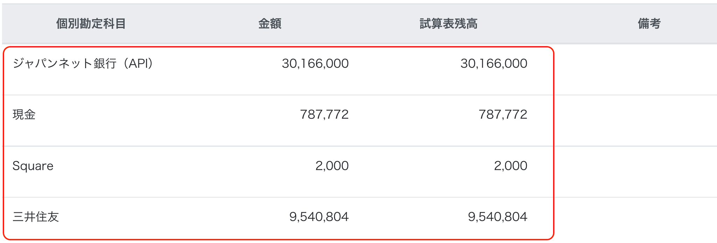This screenshot has width=717, height=243.
Task: Select the 現金 account name
Action: click(x=24, y=115)
